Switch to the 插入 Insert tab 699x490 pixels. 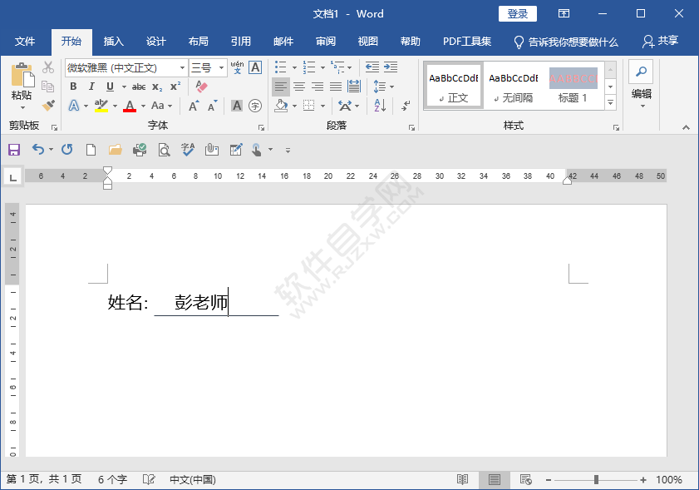114,42
